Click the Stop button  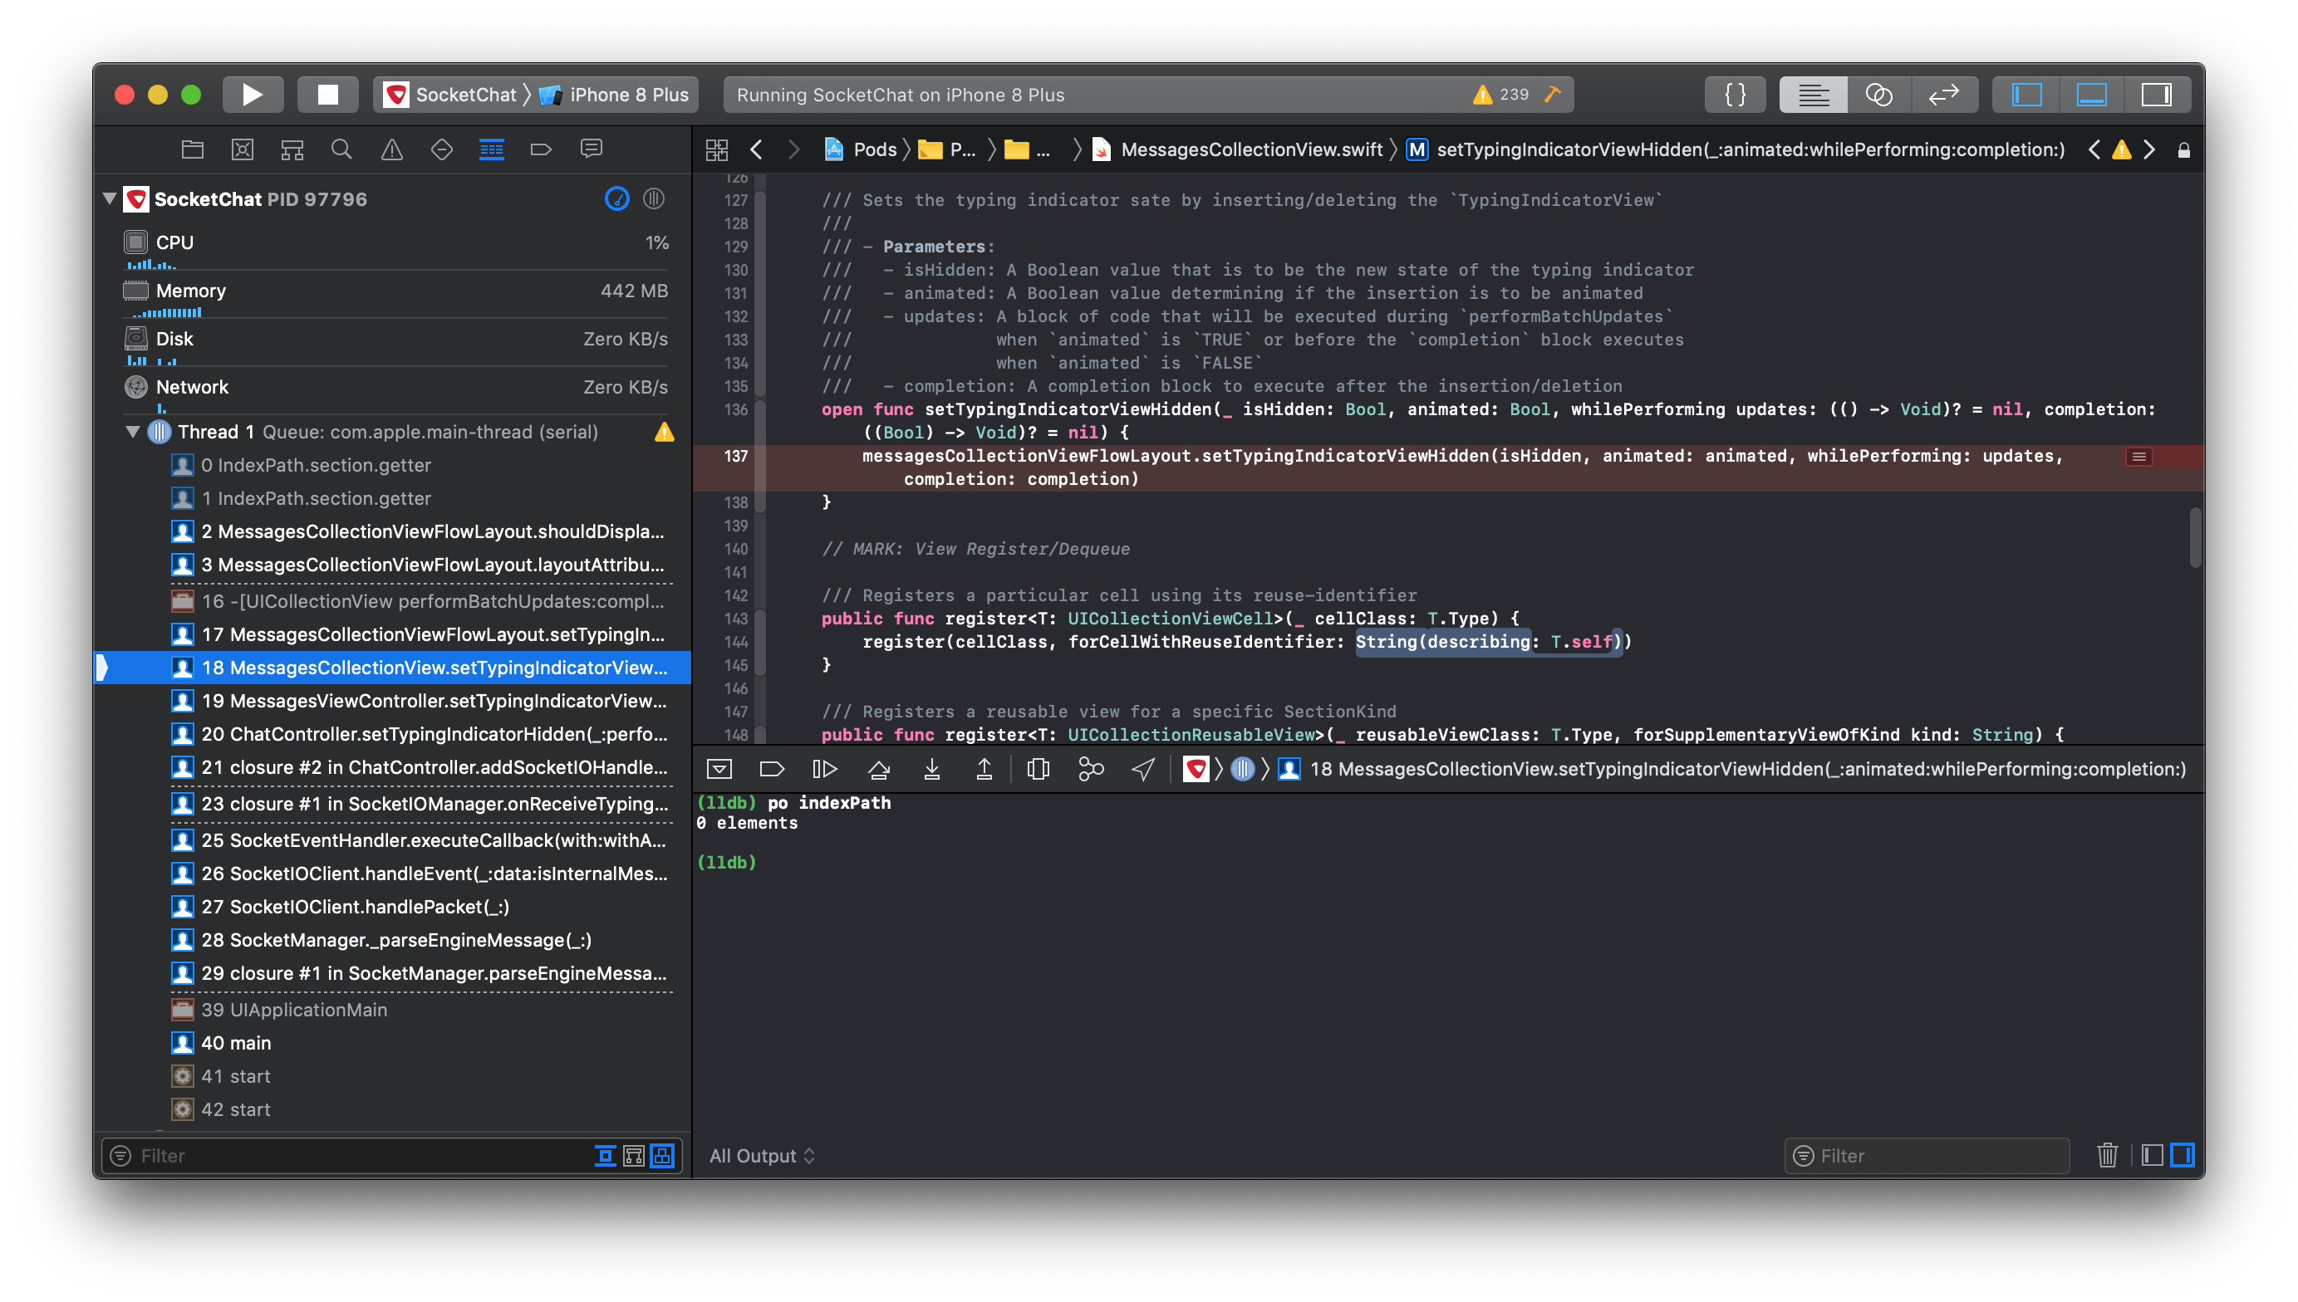click(327, 95)
